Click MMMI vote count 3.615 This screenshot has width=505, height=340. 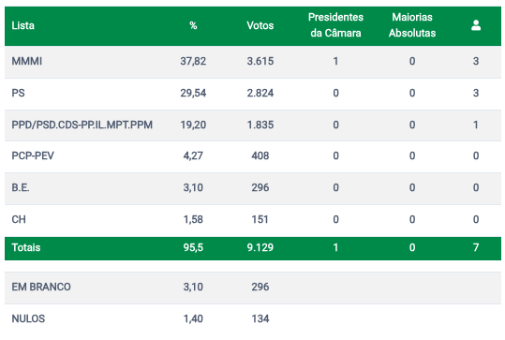260,61
